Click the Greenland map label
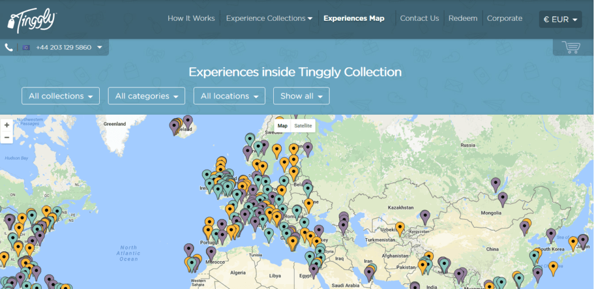Screen dimensions: 594x289 115,124
